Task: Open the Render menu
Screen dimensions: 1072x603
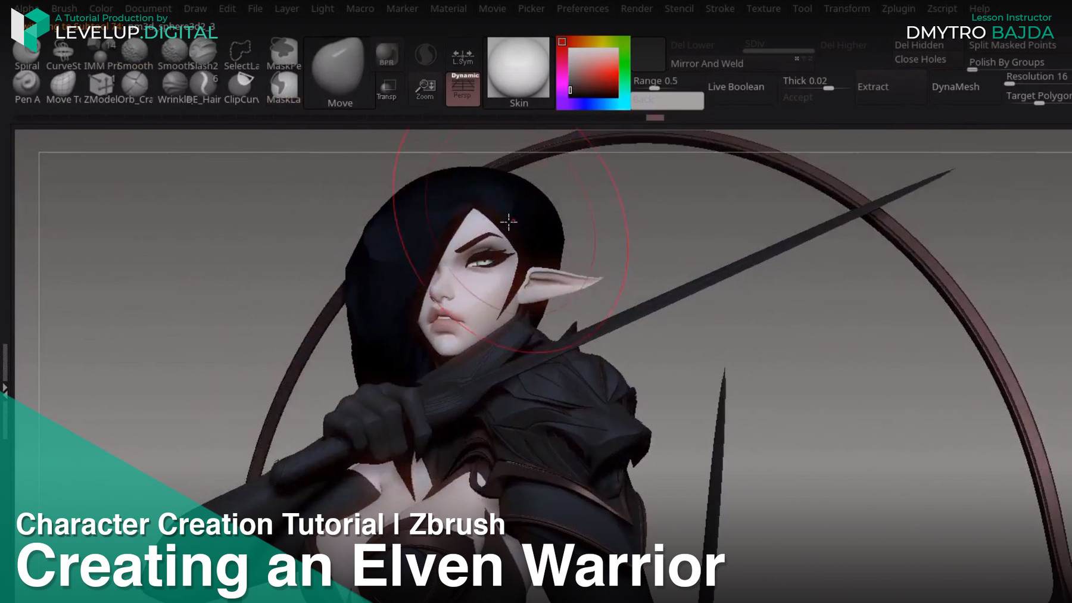Action: click(636, 8)
